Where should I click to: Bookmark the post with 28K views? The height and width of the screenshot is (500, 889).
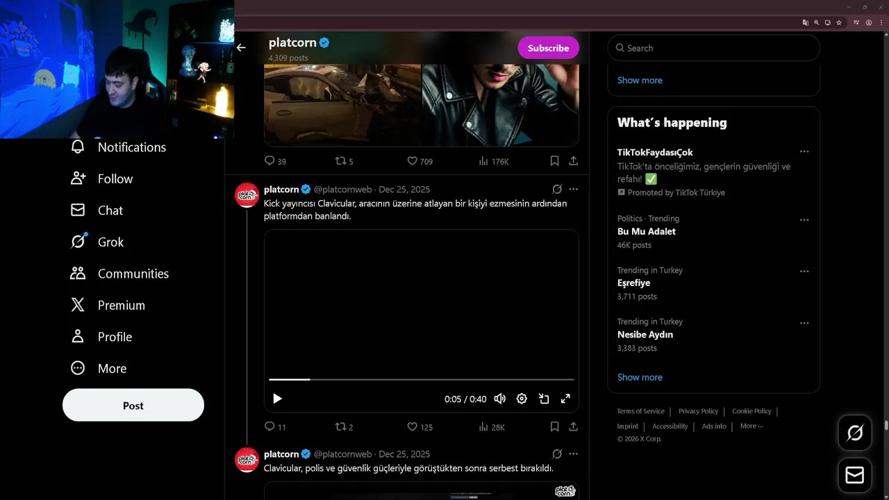point(554,427)
